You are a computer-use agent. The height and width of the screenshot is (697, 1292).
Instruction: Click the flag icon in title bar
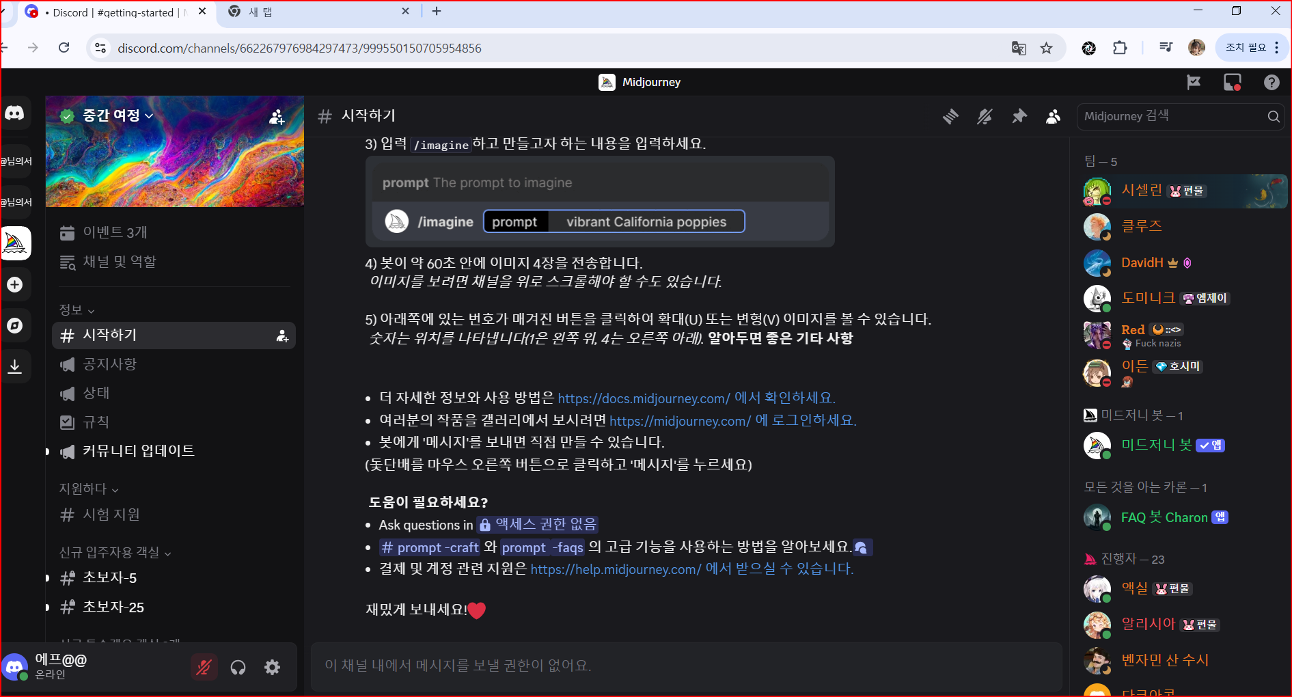click(x=1194, y=83)
